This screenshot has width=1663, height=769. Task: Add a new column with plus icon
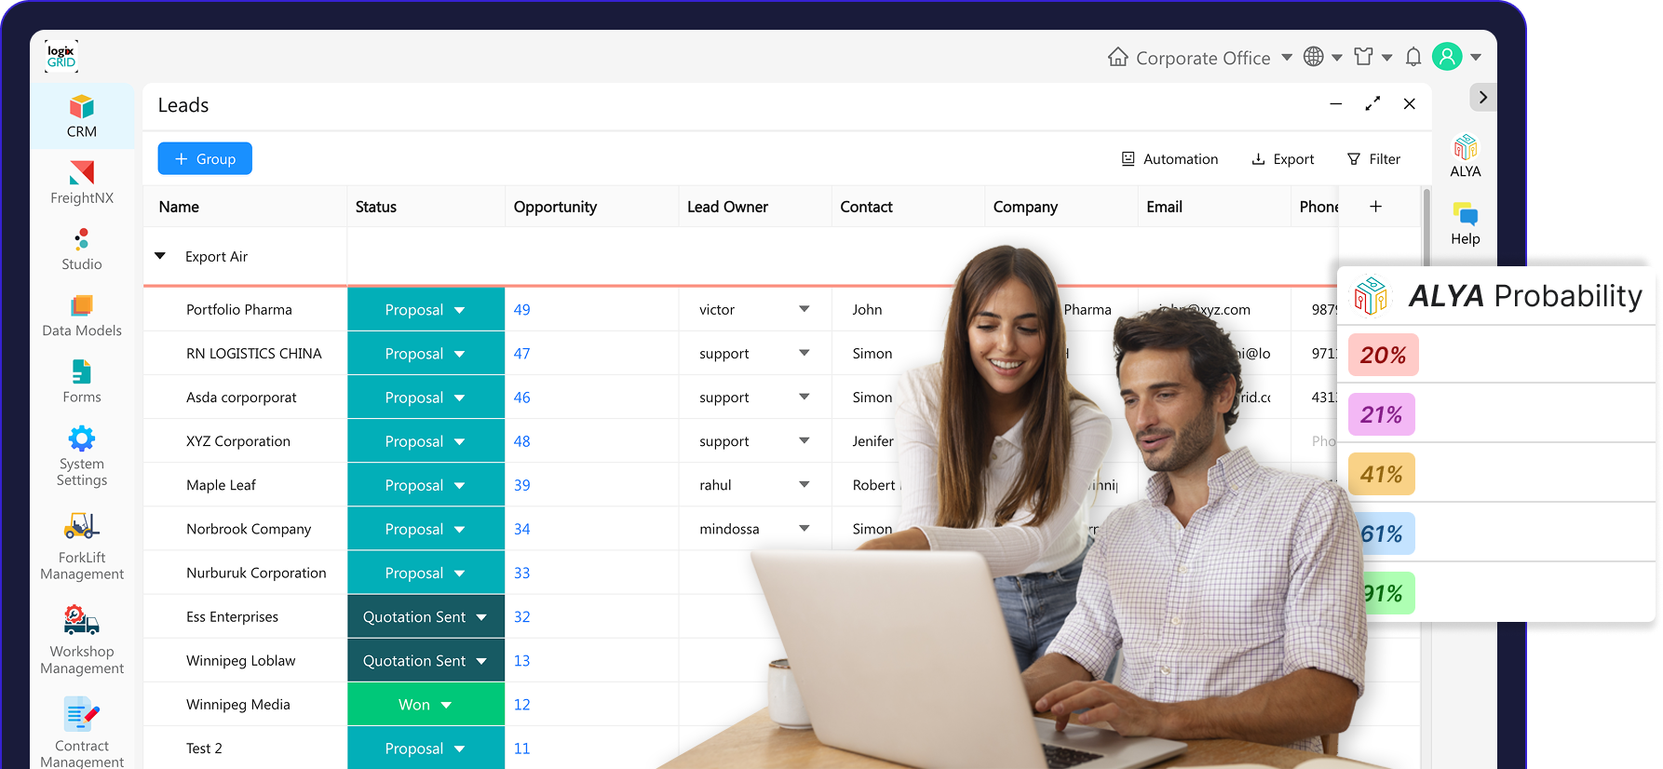pos(1375,207)
